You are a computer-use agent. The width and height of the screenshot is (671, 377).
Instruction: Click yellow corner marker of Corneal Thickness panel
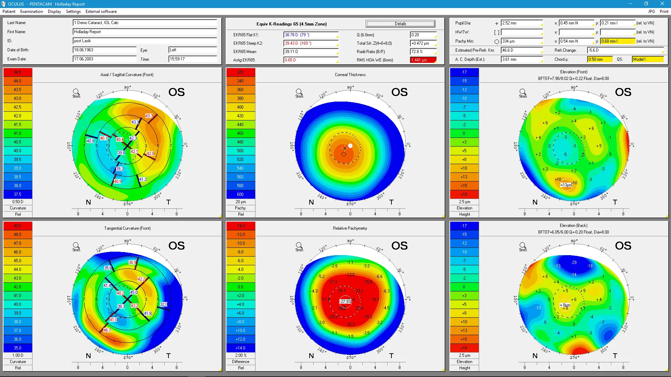[443, 216]
